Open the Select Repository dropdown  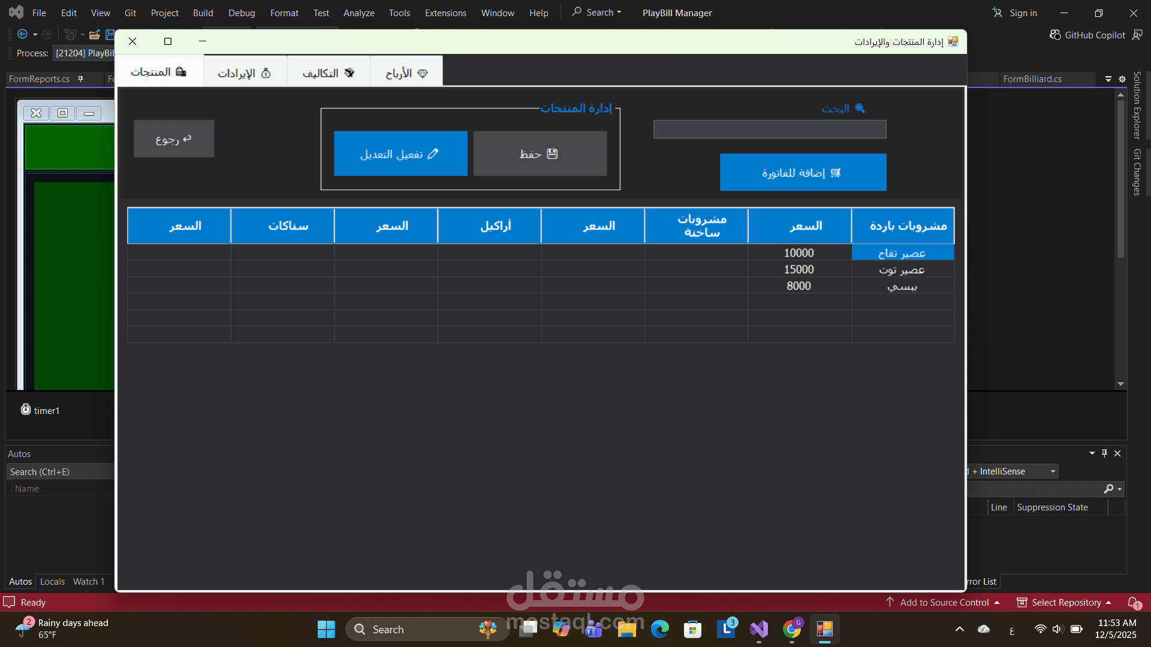1067,602
